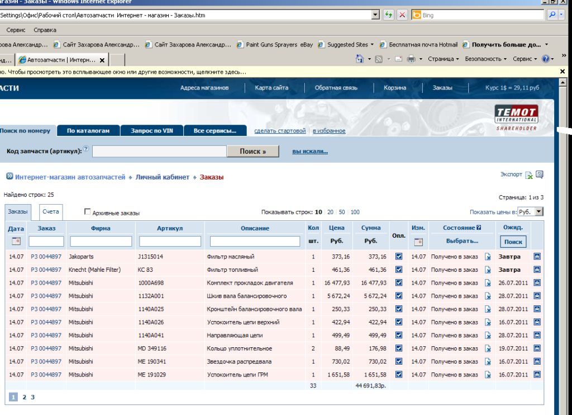Click the Stop loading button in the address bar
Viewport: 572px width, 415px height.
pyautogui.click(x=401, y=15)
